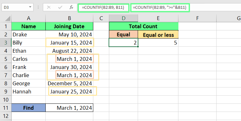
Task: Cancel formula entry with the X icon
Action: [x=49, y=8]
